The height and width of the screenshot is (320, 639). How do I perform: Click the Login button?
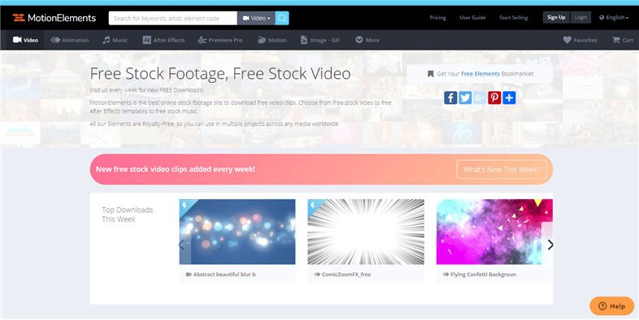coord(580,18)
